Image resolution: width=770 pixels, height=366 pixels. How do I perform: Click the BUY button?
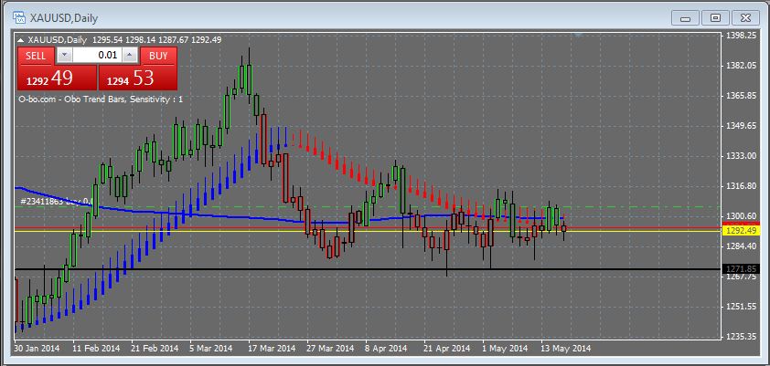pyautogui.click(x=158, y=56)
